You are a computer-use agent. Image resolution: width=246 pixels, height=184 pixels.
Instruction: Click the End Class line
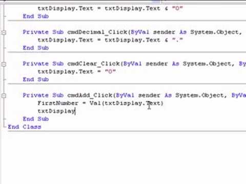click(25, 127)
